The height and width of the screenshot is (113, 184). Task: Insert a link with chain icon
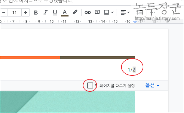point(88,12)
